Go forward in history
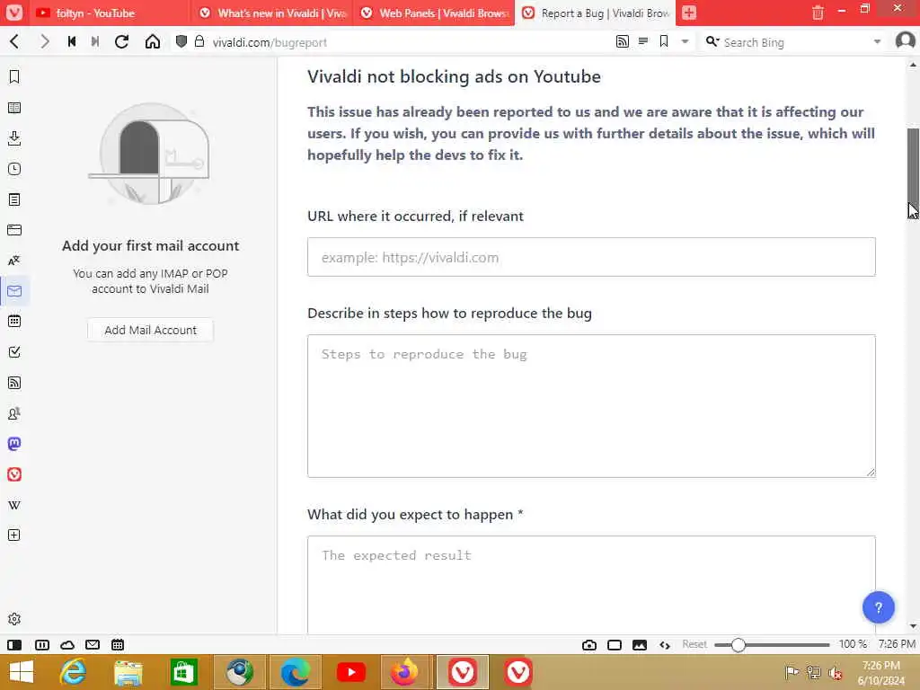 coord(45,41)
